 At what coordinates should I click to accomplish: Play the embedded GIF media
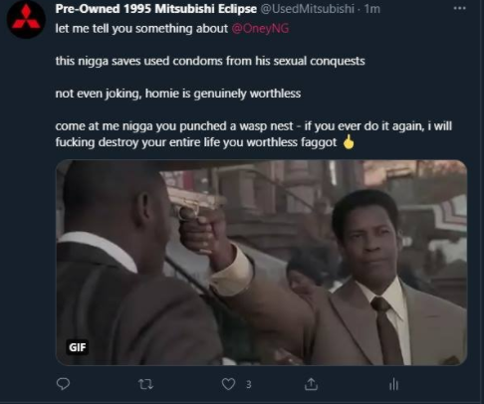pos(261,263)
